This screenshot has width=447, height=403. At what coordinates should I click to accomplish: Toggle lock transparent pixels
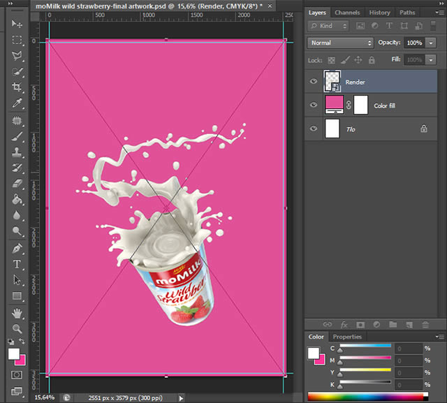click(x=331, y=60)
